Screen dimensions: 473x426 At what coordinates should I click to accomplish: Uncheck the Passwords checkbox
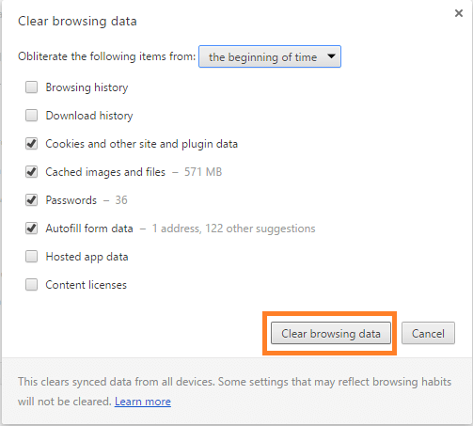click(x=31, y=200)
